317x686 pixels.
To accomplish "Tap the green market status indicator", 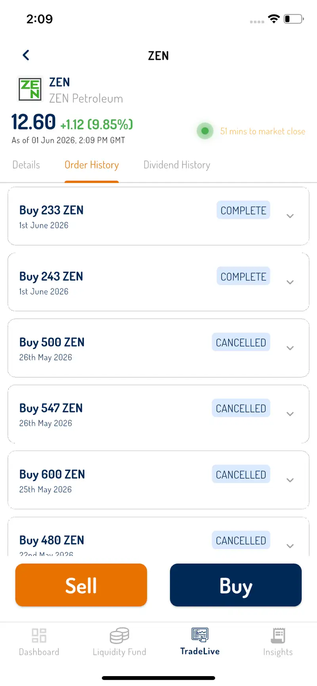I will [x=205, y=131].
